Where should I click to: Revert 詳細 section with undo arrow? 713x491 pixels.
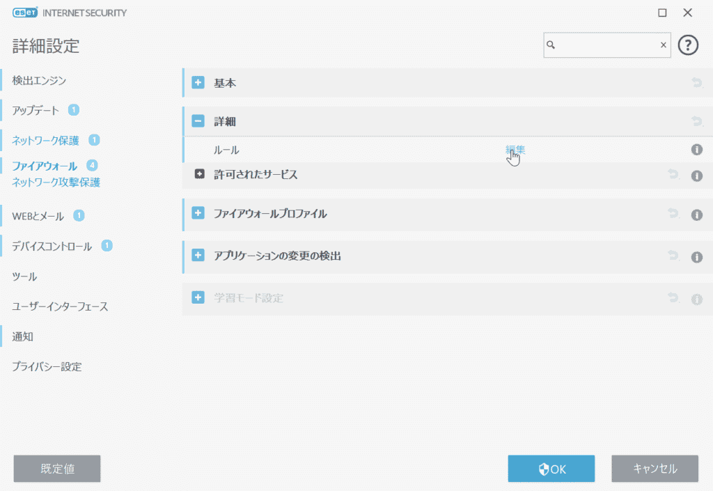(x=696, y=121)
